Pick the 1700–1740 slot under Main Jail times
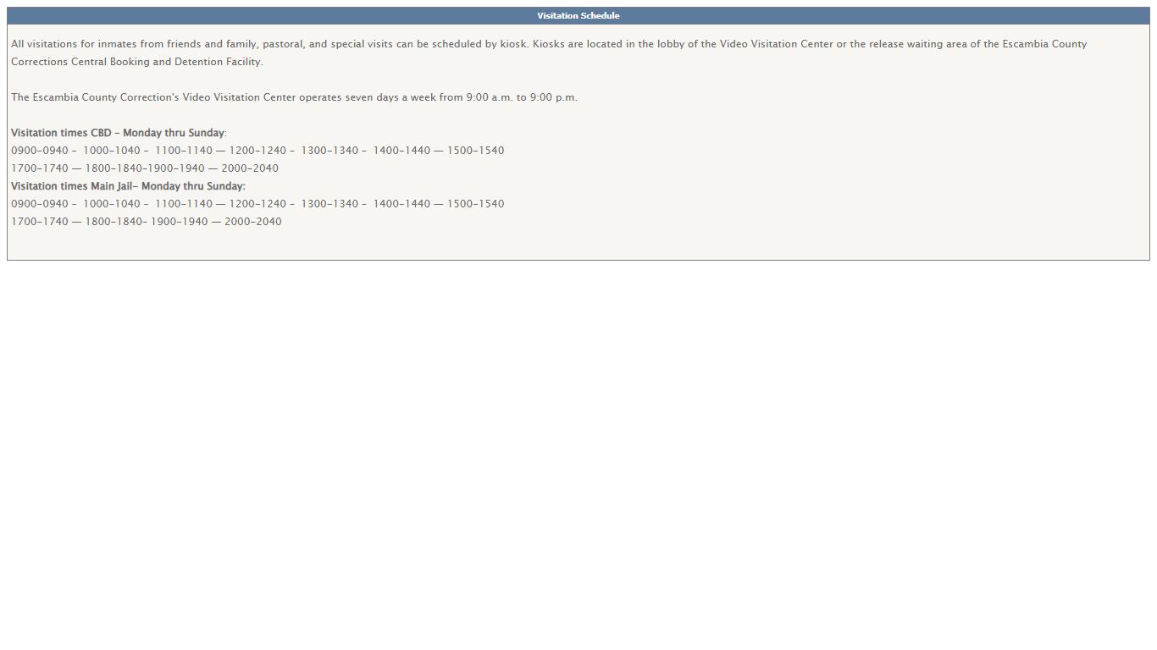This screenshot has width=1157, height=650. click(40, 222)
